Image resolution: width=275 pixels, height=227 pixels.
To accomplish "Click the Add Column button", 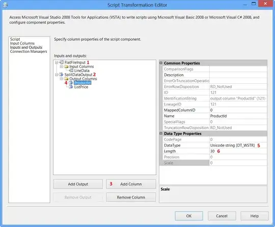I will pyautogui.click(x=131, y=184).
